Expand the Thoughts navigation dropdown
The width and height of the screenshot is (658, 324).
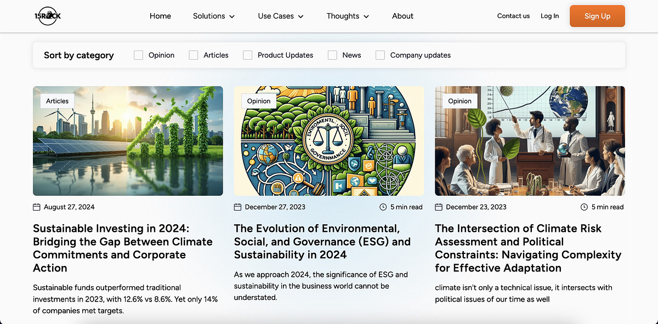pos(348,16)
